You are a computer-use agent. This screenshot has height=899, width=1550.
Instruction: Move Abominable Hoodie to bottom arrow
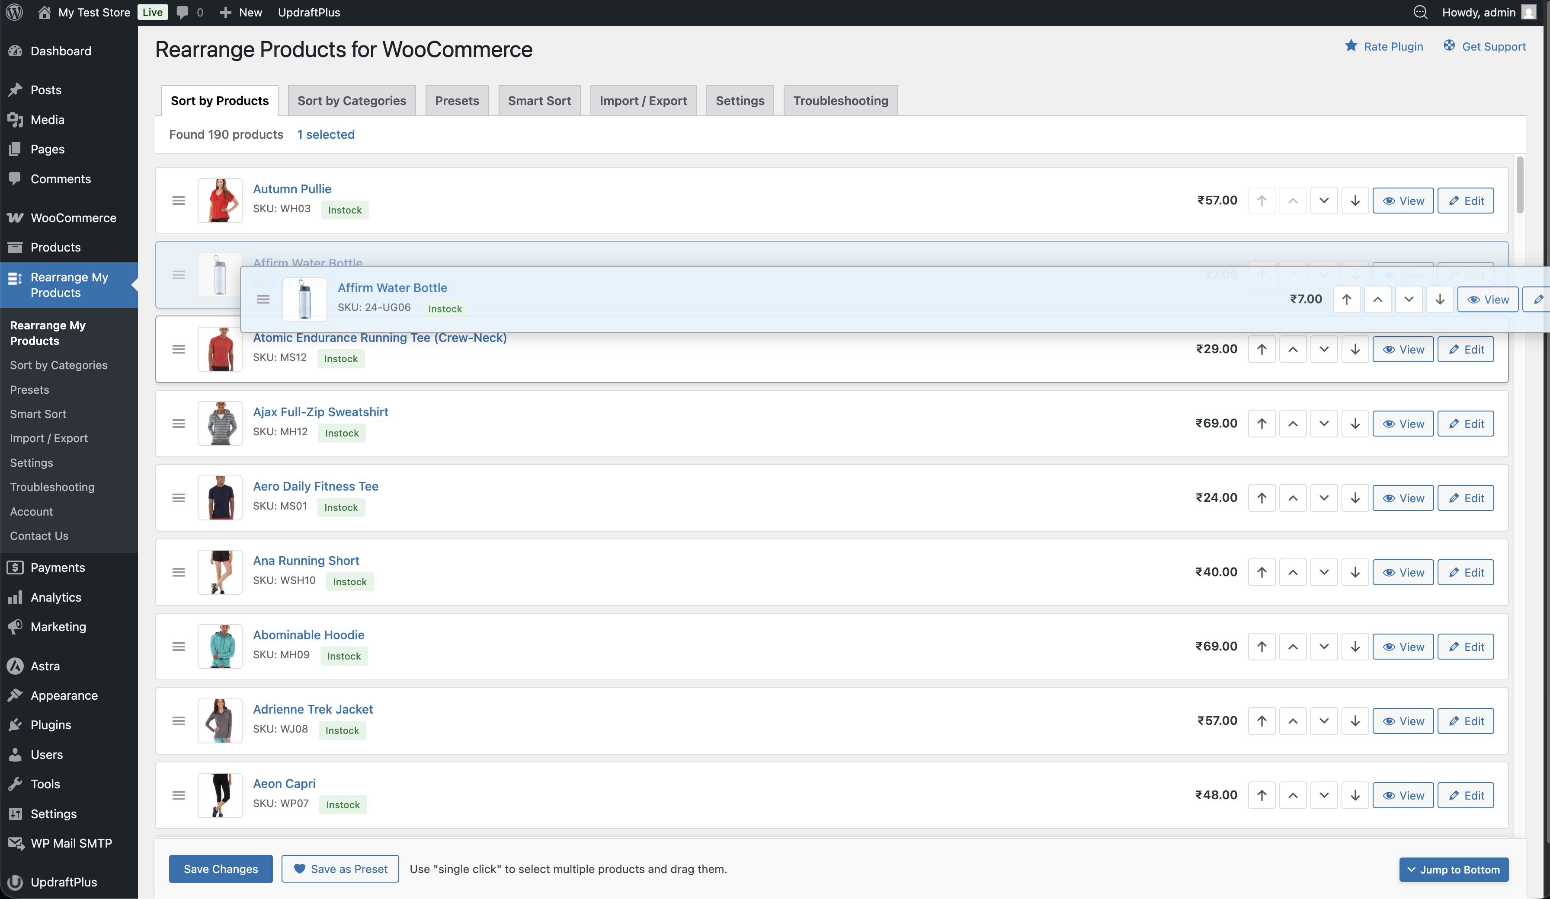click(1355, 647)
